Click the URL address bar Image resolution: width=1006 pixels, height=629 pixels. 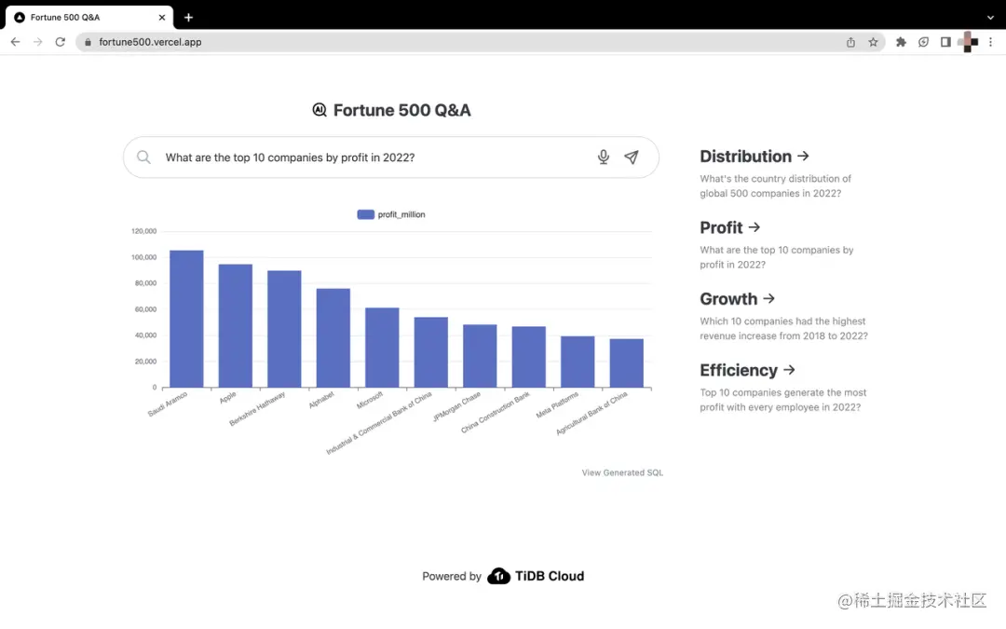pos(462,42)
